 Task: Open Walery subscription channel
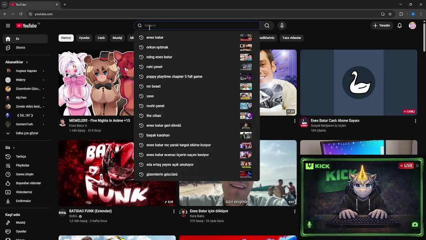25,80
